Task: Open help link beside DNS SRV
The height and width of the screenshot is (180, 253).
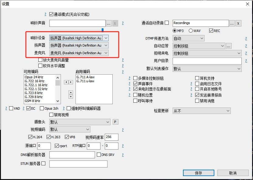Action: (123, 155)
